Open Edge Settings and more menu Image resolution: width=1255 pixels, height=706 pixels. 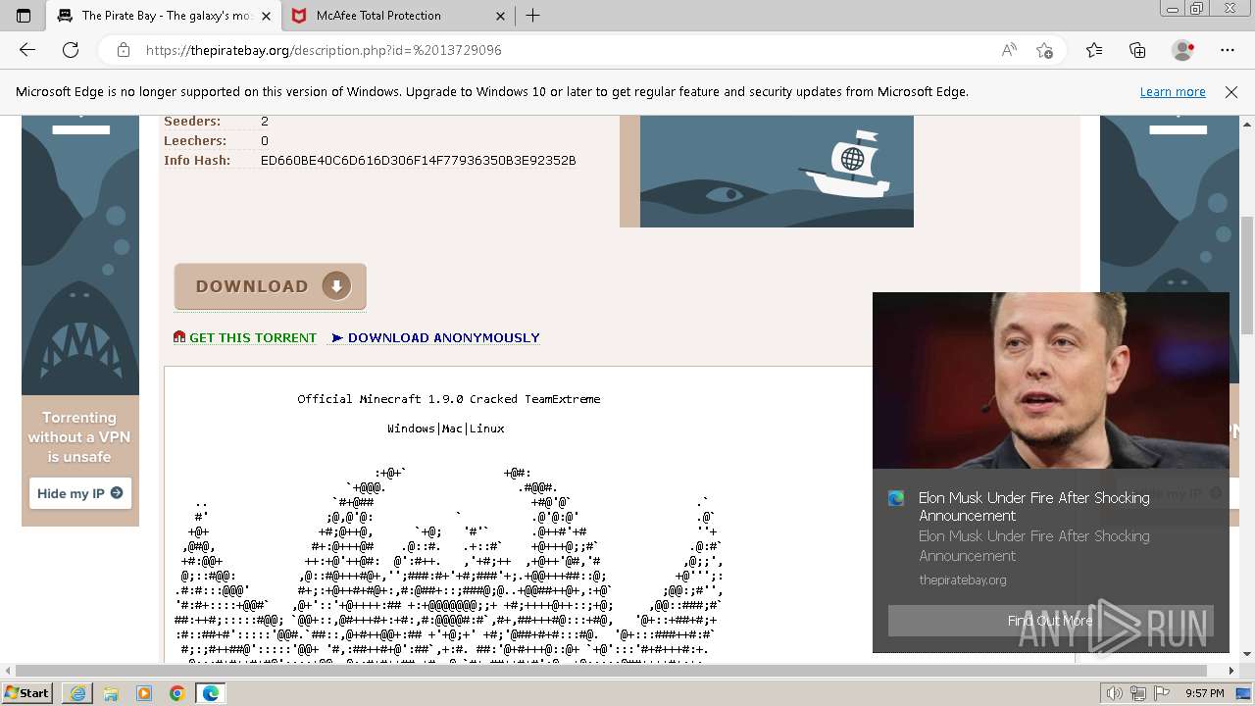click(x=1228, y=50)
